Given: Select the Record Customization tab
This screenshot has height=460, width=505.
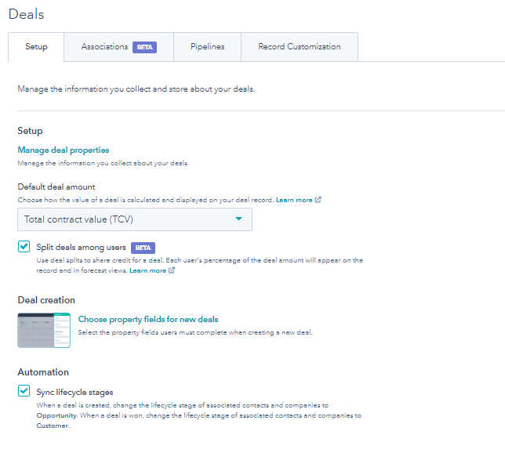Looking at the screenshot, I should [x=300, y=47].
